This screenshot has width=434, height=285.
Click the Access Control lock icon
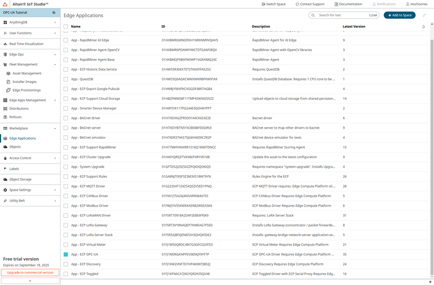click(5, 158)
